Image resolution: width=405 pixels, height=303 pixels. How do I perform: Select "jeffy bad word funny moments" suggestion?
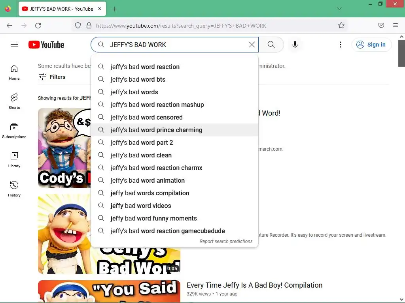[x=174, y=218]
